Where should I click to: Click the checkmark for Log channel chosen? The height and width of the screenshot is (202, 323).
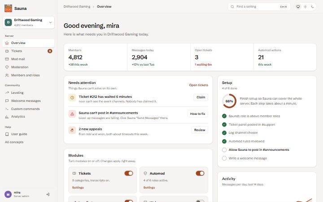(224, 133)
